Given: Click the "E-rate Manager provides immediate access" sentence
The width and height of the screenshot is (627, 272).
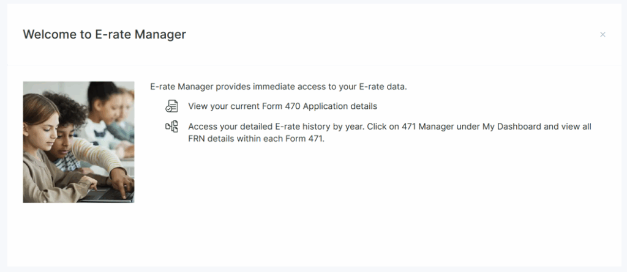Looking at the screenshot, I should point(279,87).
